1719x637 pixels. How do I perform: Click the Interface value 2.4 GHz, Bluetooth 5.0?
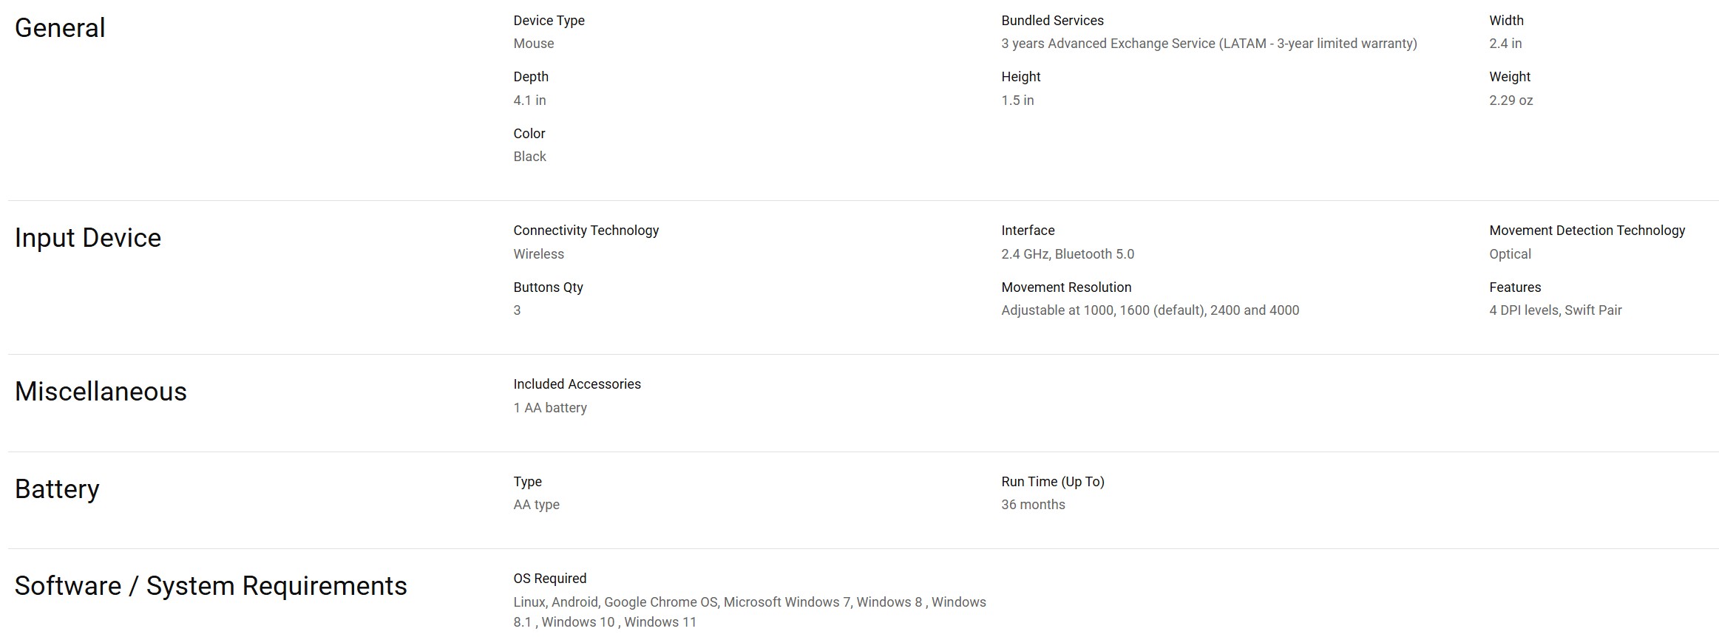click(x=1067, y=254)
